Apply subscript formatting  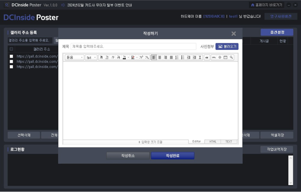(147, 57)
